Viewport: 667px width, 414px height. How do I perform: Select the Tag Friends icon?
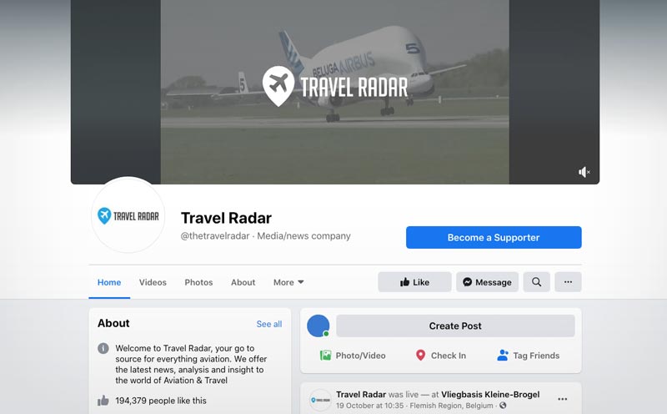pos(503,356)
